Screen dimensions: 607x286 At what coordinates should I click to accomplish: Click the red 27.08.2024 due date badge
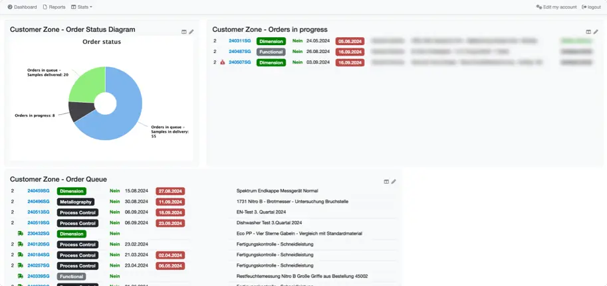click(x=170, y=191)
